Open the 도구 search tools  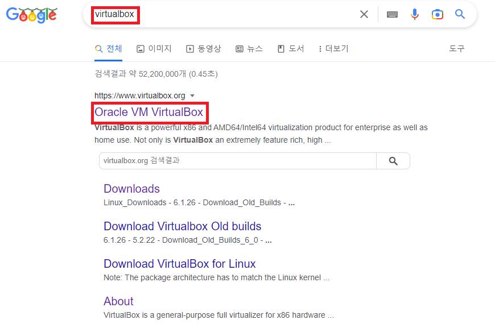457,48
